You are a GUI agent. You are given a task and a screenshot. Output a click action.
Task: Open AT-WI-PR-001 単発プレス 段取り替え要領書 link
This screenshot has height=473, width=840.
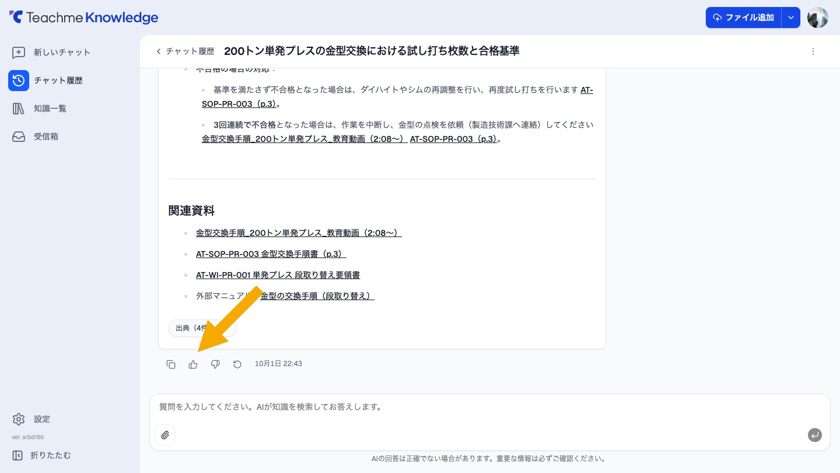point(278,275)
